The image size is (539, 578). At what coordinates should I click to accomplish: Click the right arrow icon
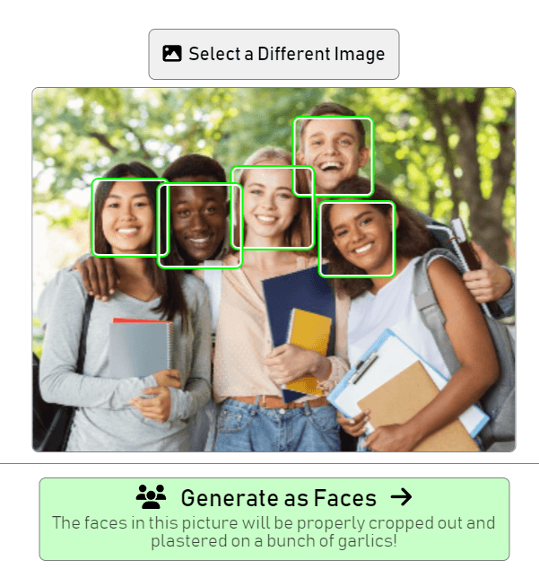pyautogui.click(x=401, y=497)
